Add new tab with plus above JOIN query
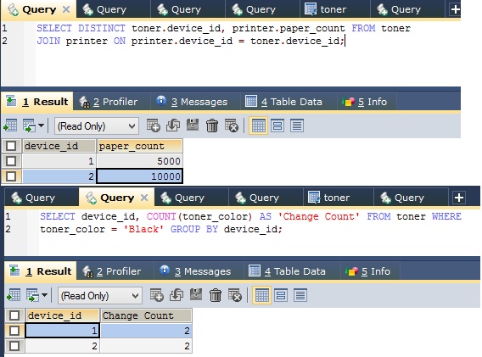The width and height of the screenshot is (482, 357). coord(455,9)
